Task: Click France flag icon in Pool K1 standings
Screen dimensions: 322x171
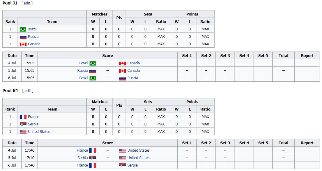Action: tap(23, 117)
